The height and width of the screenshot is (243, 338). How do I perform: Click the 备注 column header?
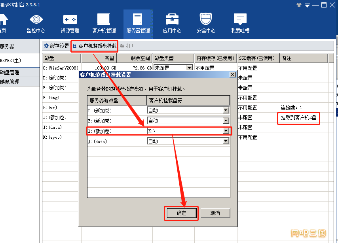click(x=304, y=58)
